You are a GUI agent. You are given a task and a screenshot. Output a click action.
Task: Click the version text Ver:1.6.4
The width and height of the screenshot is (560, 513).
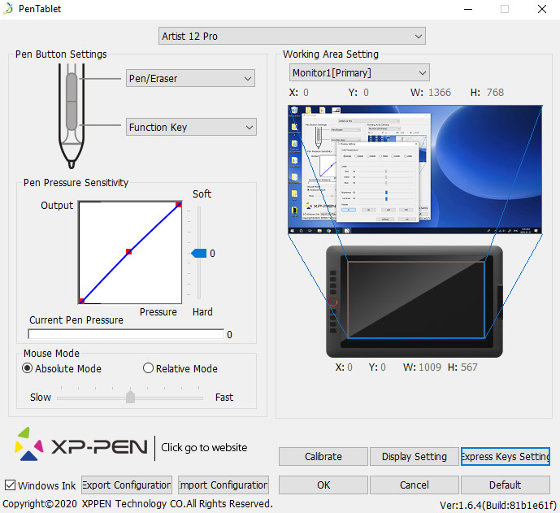(498, 505)
